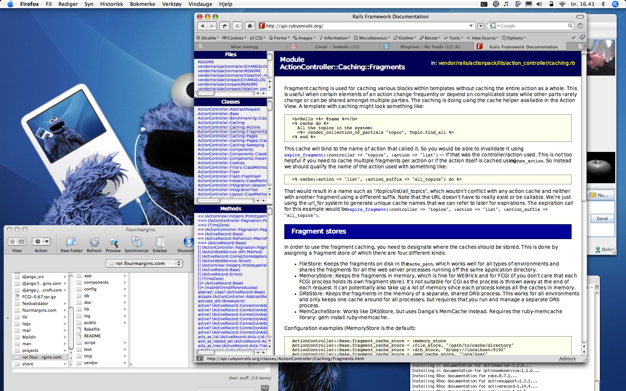Open the Historikk menu
The height and width of the screenshot is (391, 626).
coord(111,4)
